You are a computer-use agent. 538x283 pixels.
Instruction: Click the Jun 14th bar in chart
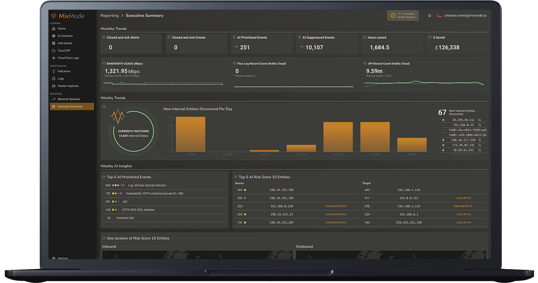[x=375, y=137]
